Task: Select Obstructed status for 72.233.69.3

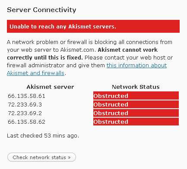Action: (x=136, y=104)
